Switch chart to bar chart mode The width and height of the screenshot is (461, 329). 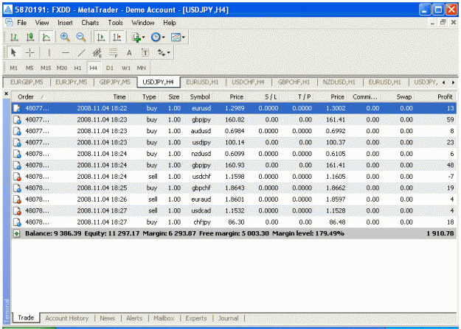pos(14,38)
